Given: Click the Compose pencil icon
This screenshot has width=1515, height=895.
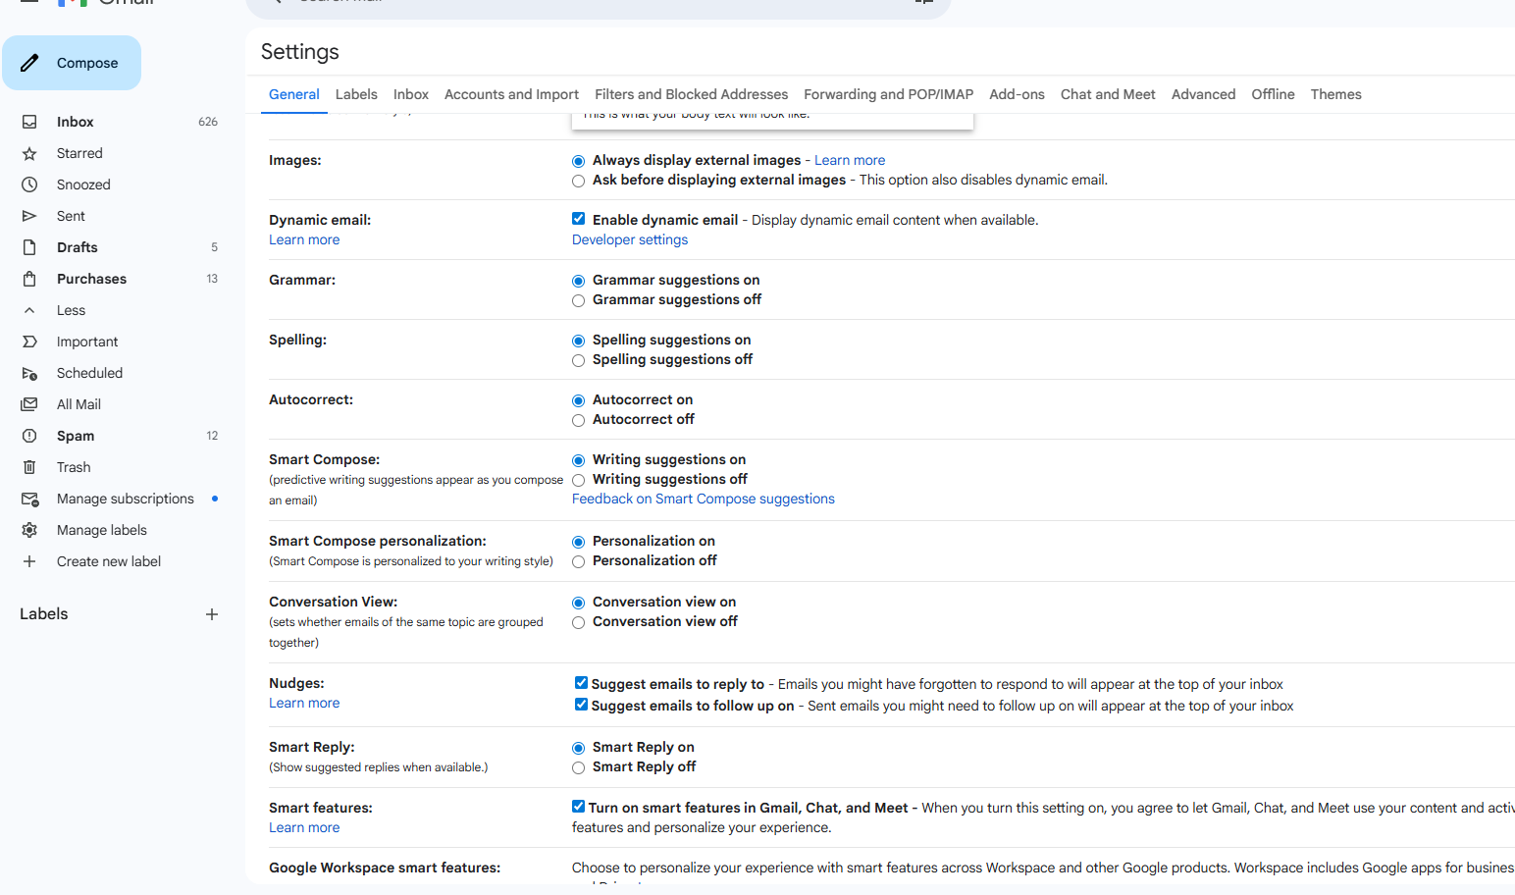Looking at the screenshot, I should coord(30,63).
